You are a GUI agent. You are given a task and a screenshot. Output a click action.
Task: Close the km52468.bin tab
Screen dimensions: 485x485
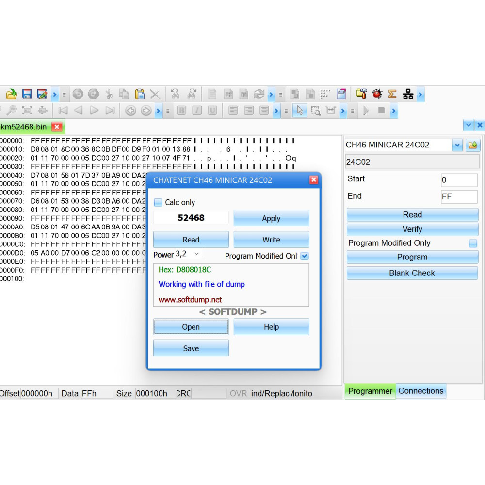[57, 127]
